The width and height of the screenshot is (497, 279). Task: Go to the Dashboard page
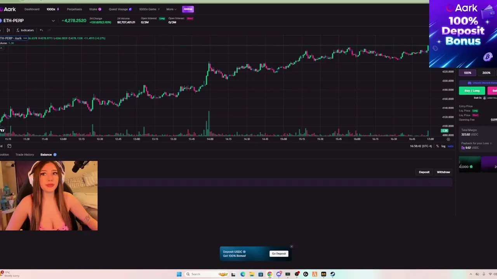32,9
